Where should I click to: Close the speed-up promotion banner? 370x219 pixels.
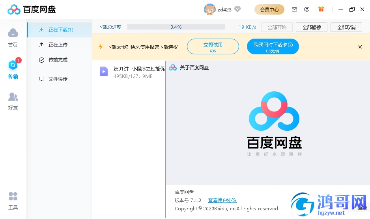(x=360, y=47)
